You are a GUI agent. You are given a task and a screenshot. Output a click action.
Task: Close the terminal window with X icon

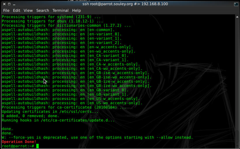pyautogui.click(x=4, y=4)
